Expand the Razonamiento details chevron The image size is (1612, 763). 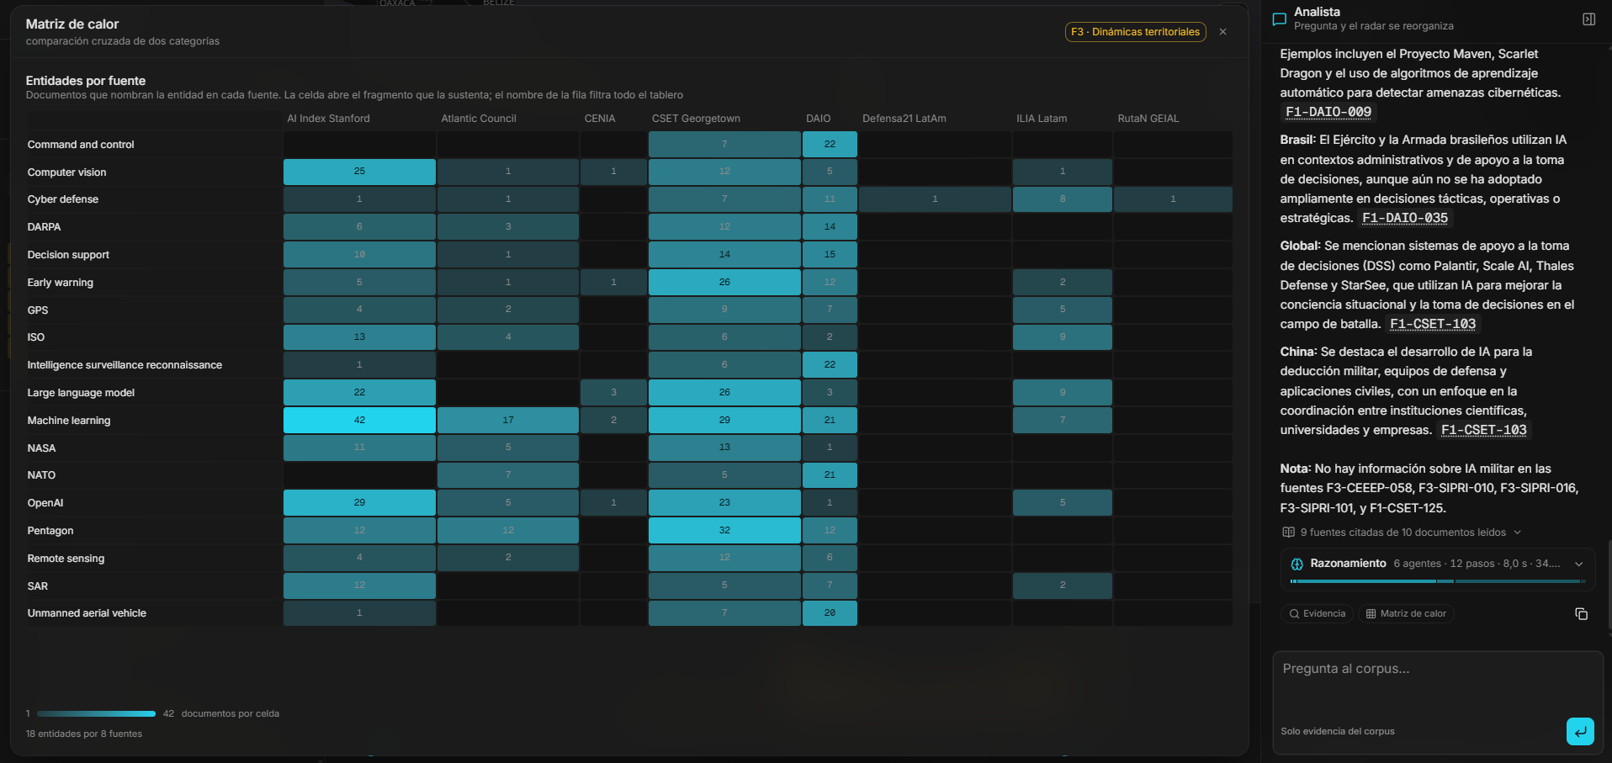click(x=1579, y=564)
